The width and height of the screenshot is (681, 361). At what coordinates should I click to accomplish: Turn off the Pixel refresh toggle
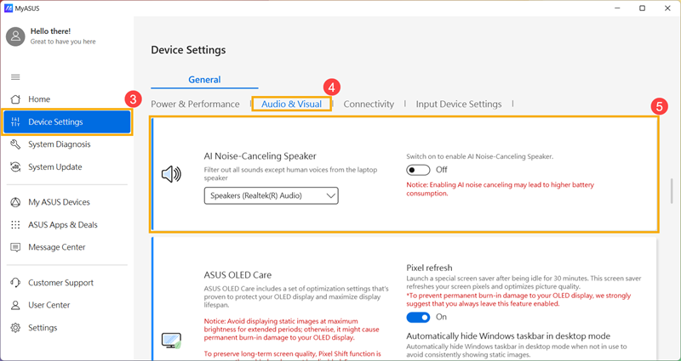(x=418, y=317)
